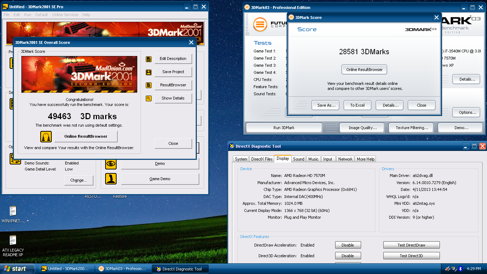Click the Demo button in 3DMark2001

click(x=160, y=164)
